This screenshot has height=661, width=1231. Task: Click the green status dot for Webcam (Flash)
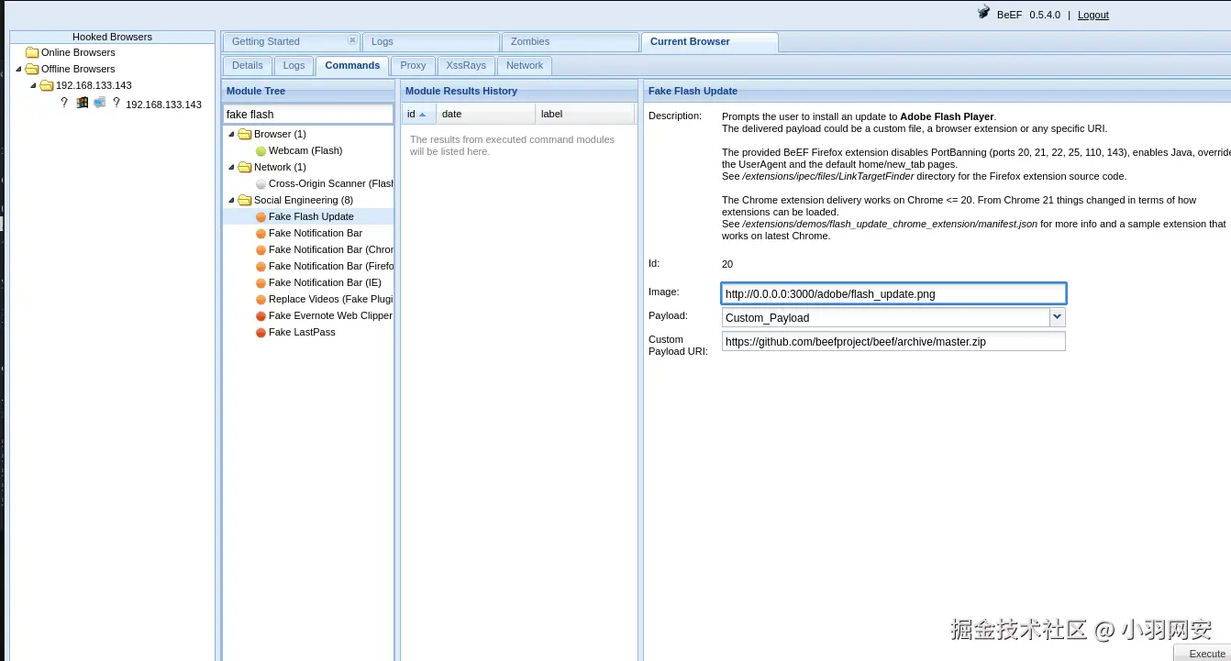point(261,150)
